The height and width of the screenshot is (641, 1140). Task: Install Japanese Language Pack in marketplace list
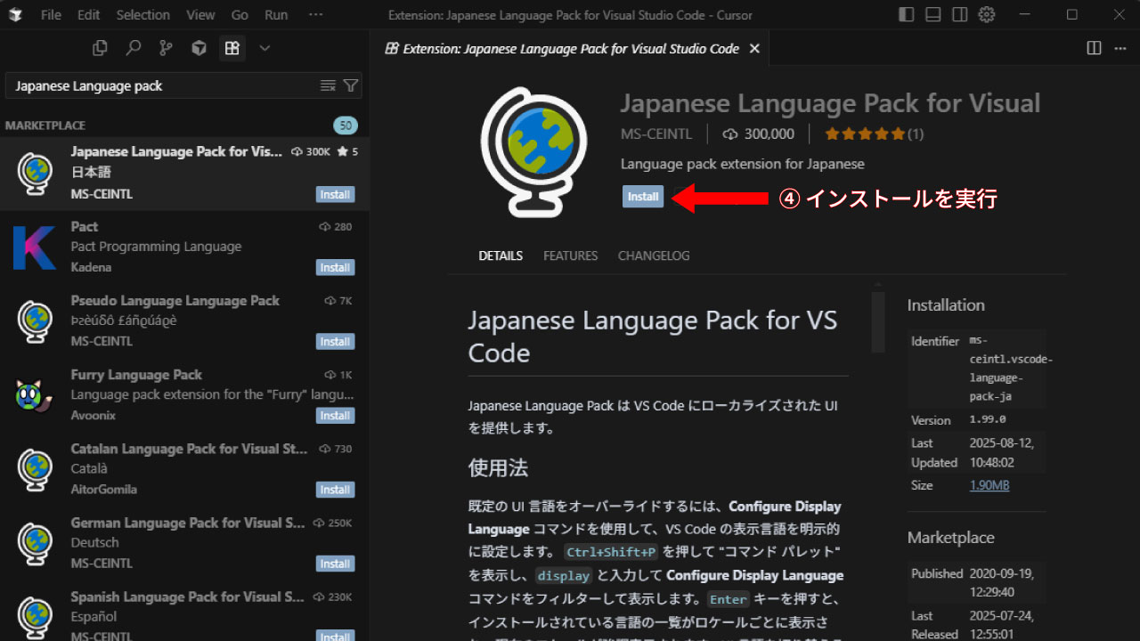click(335, 194)
